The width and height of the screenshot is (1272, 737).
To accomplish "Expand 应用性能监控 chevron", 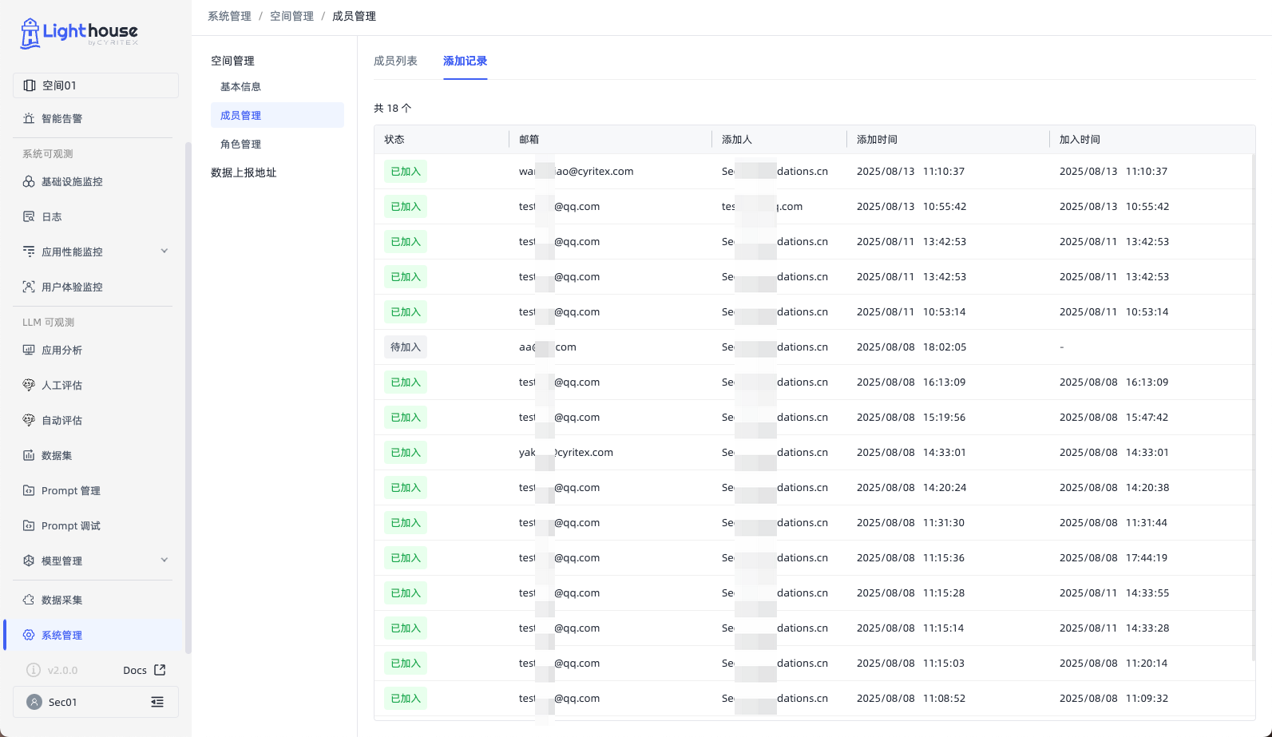I will [x=164, y=251].
